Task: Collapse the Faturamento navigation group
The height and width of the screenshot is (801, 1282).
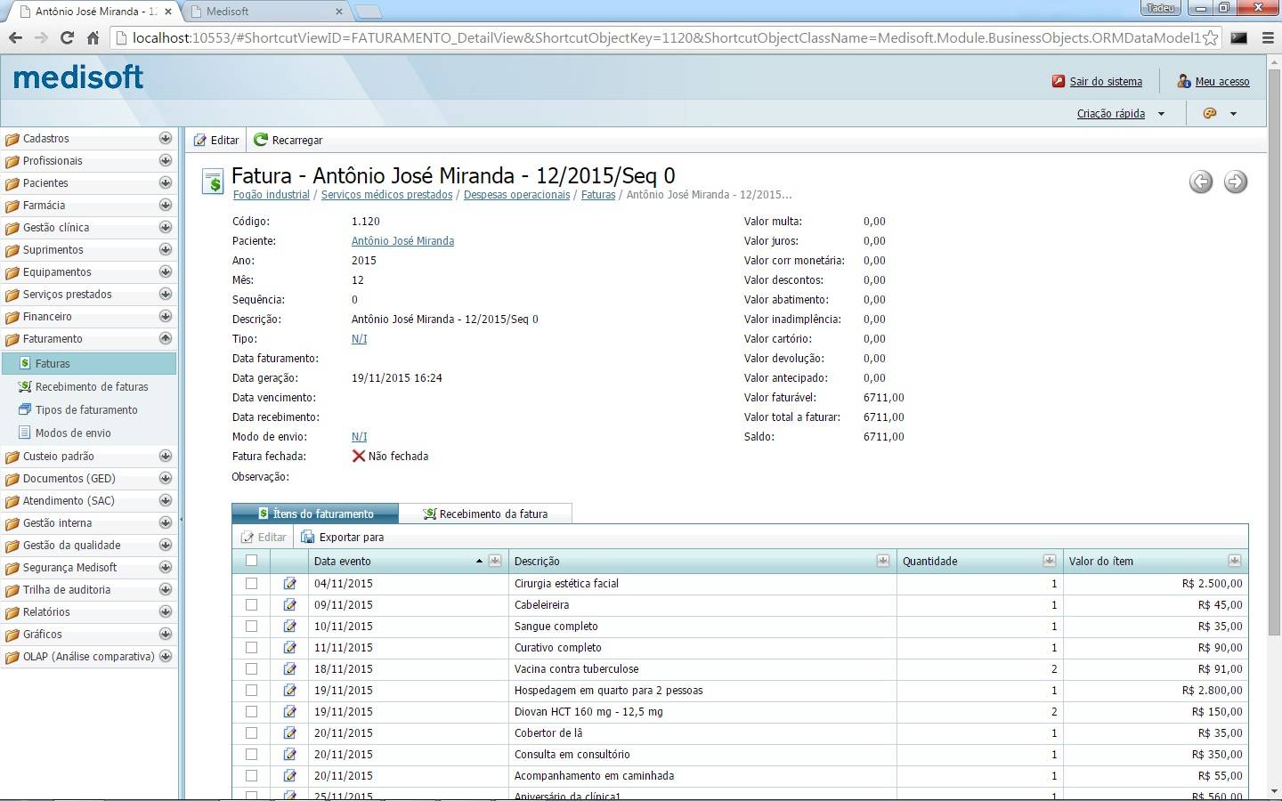Action: [x=165, y=339]
